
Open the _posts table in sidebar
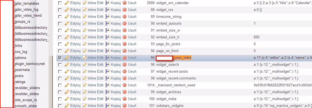(19, 76)
